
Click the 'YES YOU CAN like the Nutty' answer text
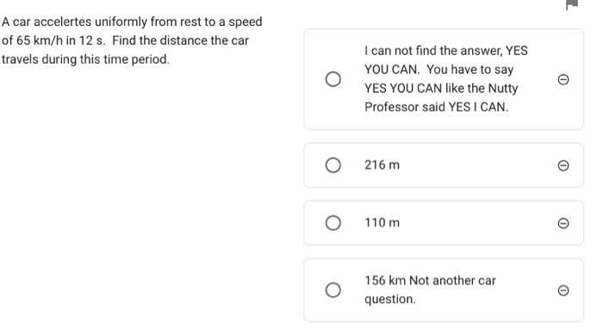[441, 89]
